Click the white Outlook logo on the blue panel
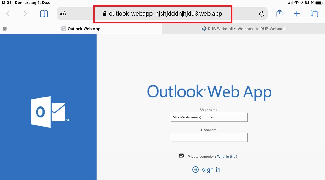325x180 pixels. click(x=50, y=112)
